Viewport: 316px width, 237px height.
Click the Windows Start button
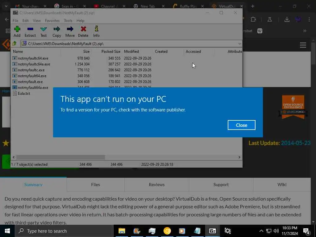(7, 231)
